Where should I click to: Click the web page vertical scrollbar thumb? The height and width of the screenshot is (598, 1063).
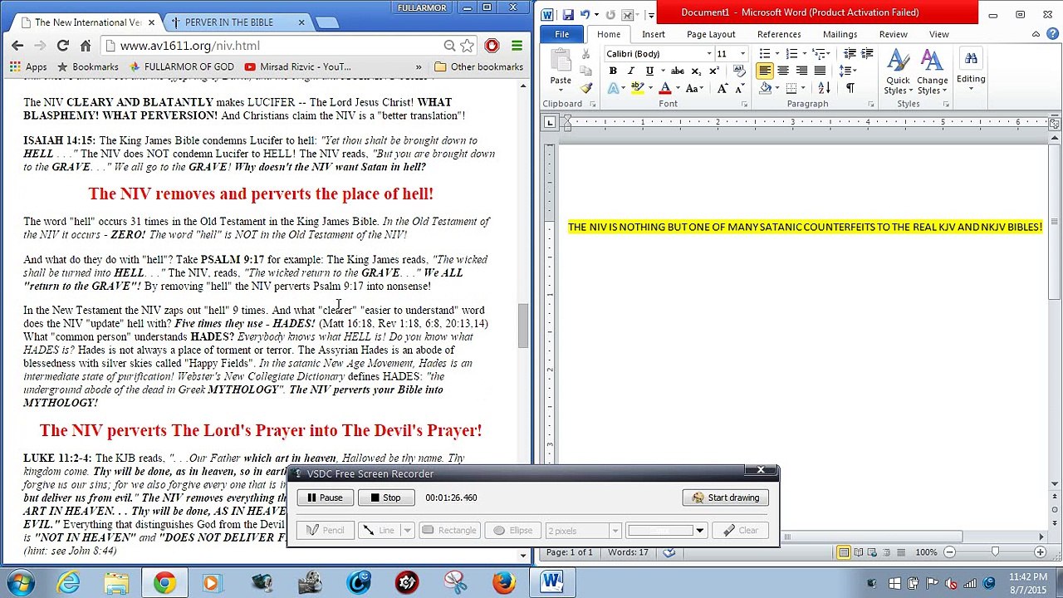pos(523,326)
